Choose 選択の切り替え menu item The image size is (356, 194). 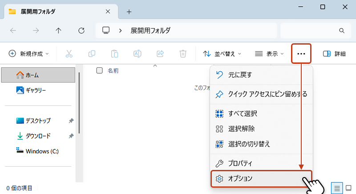262,144
